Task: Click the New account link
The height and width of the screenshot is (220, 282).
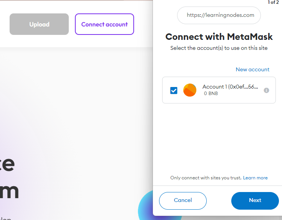Action: tap(252, 69)
